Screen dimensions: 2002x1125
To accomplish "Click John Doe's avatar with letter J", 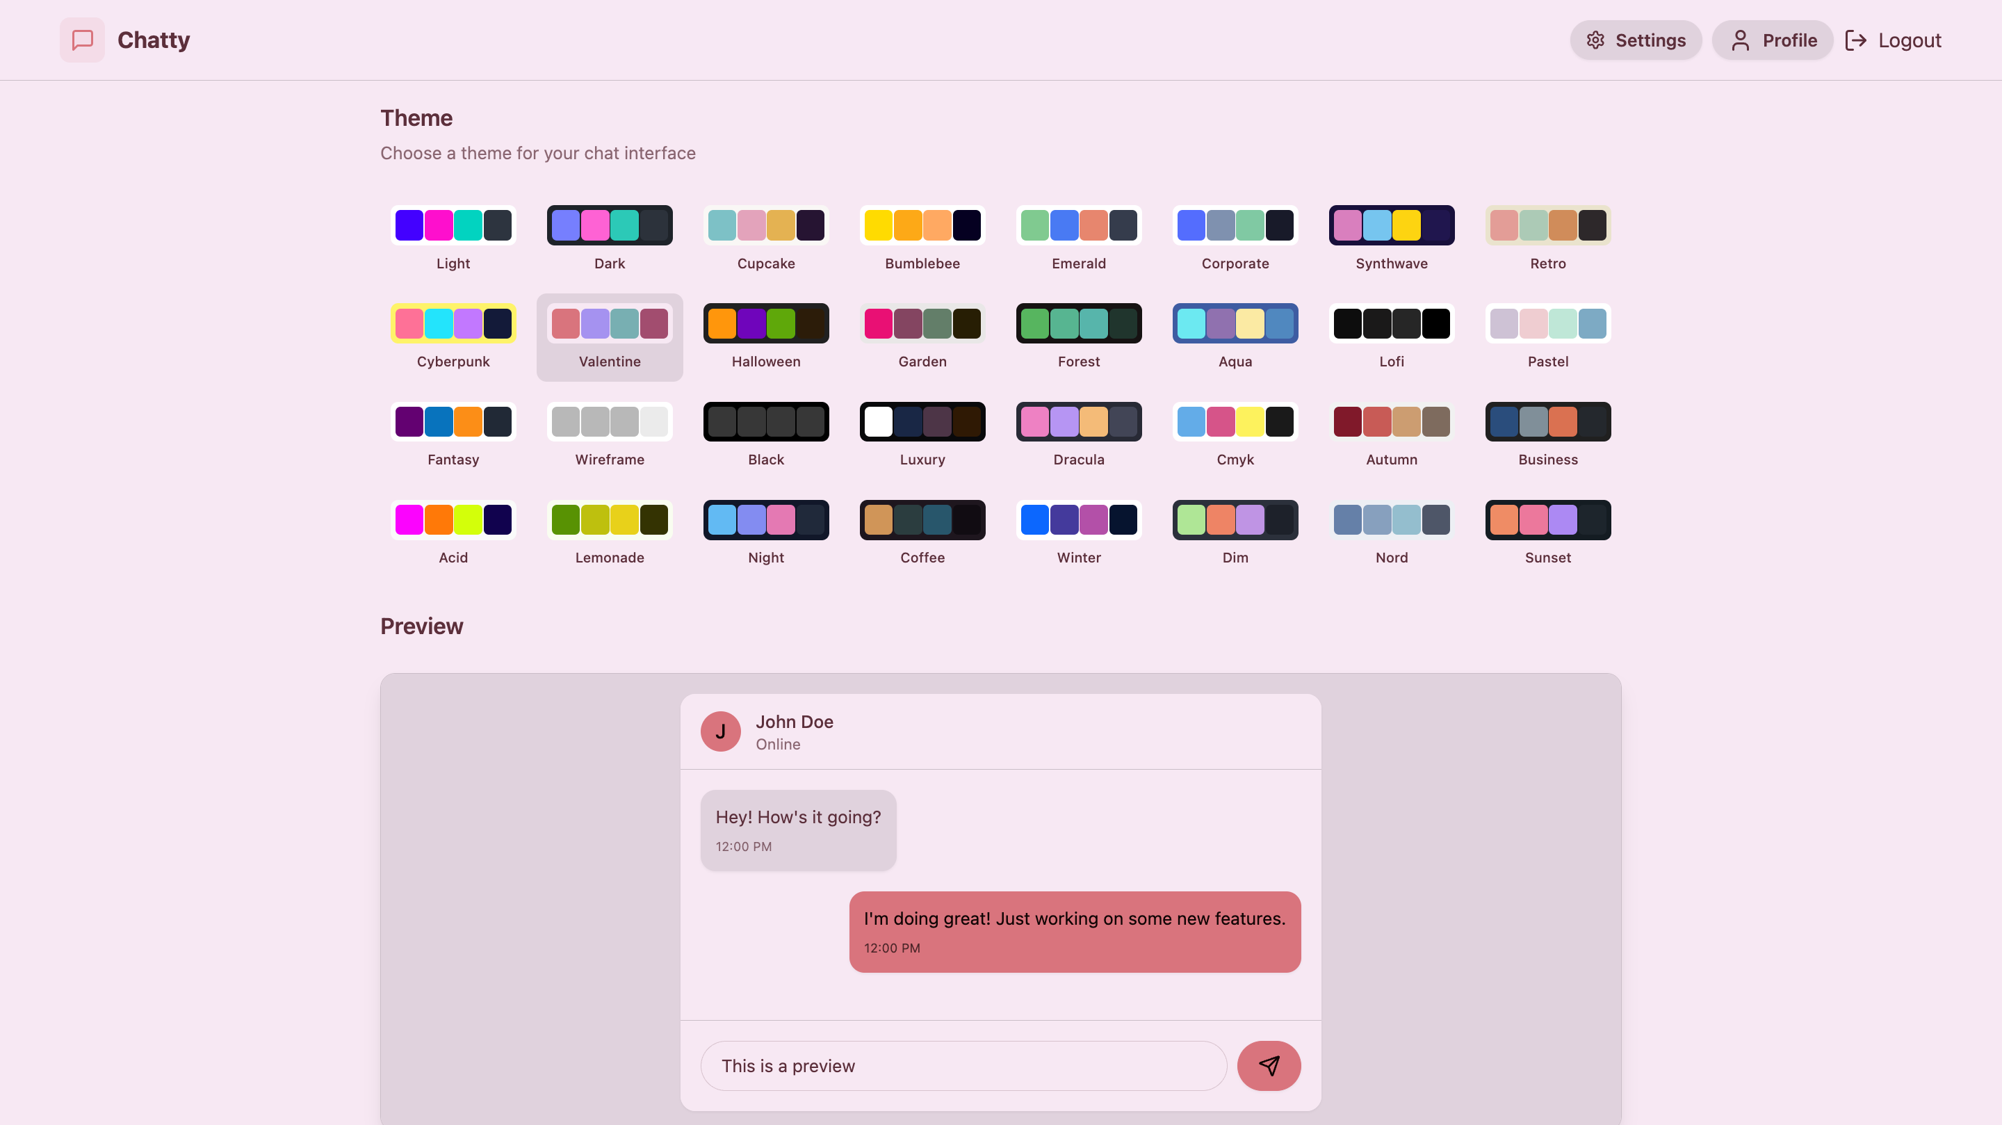I will 720,731.
